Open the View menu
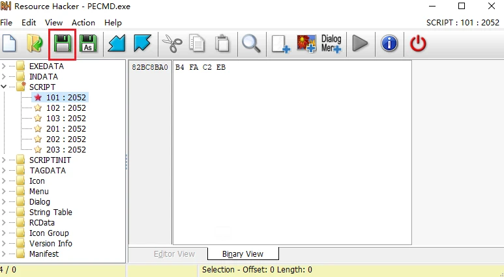 tap(53, 23)
